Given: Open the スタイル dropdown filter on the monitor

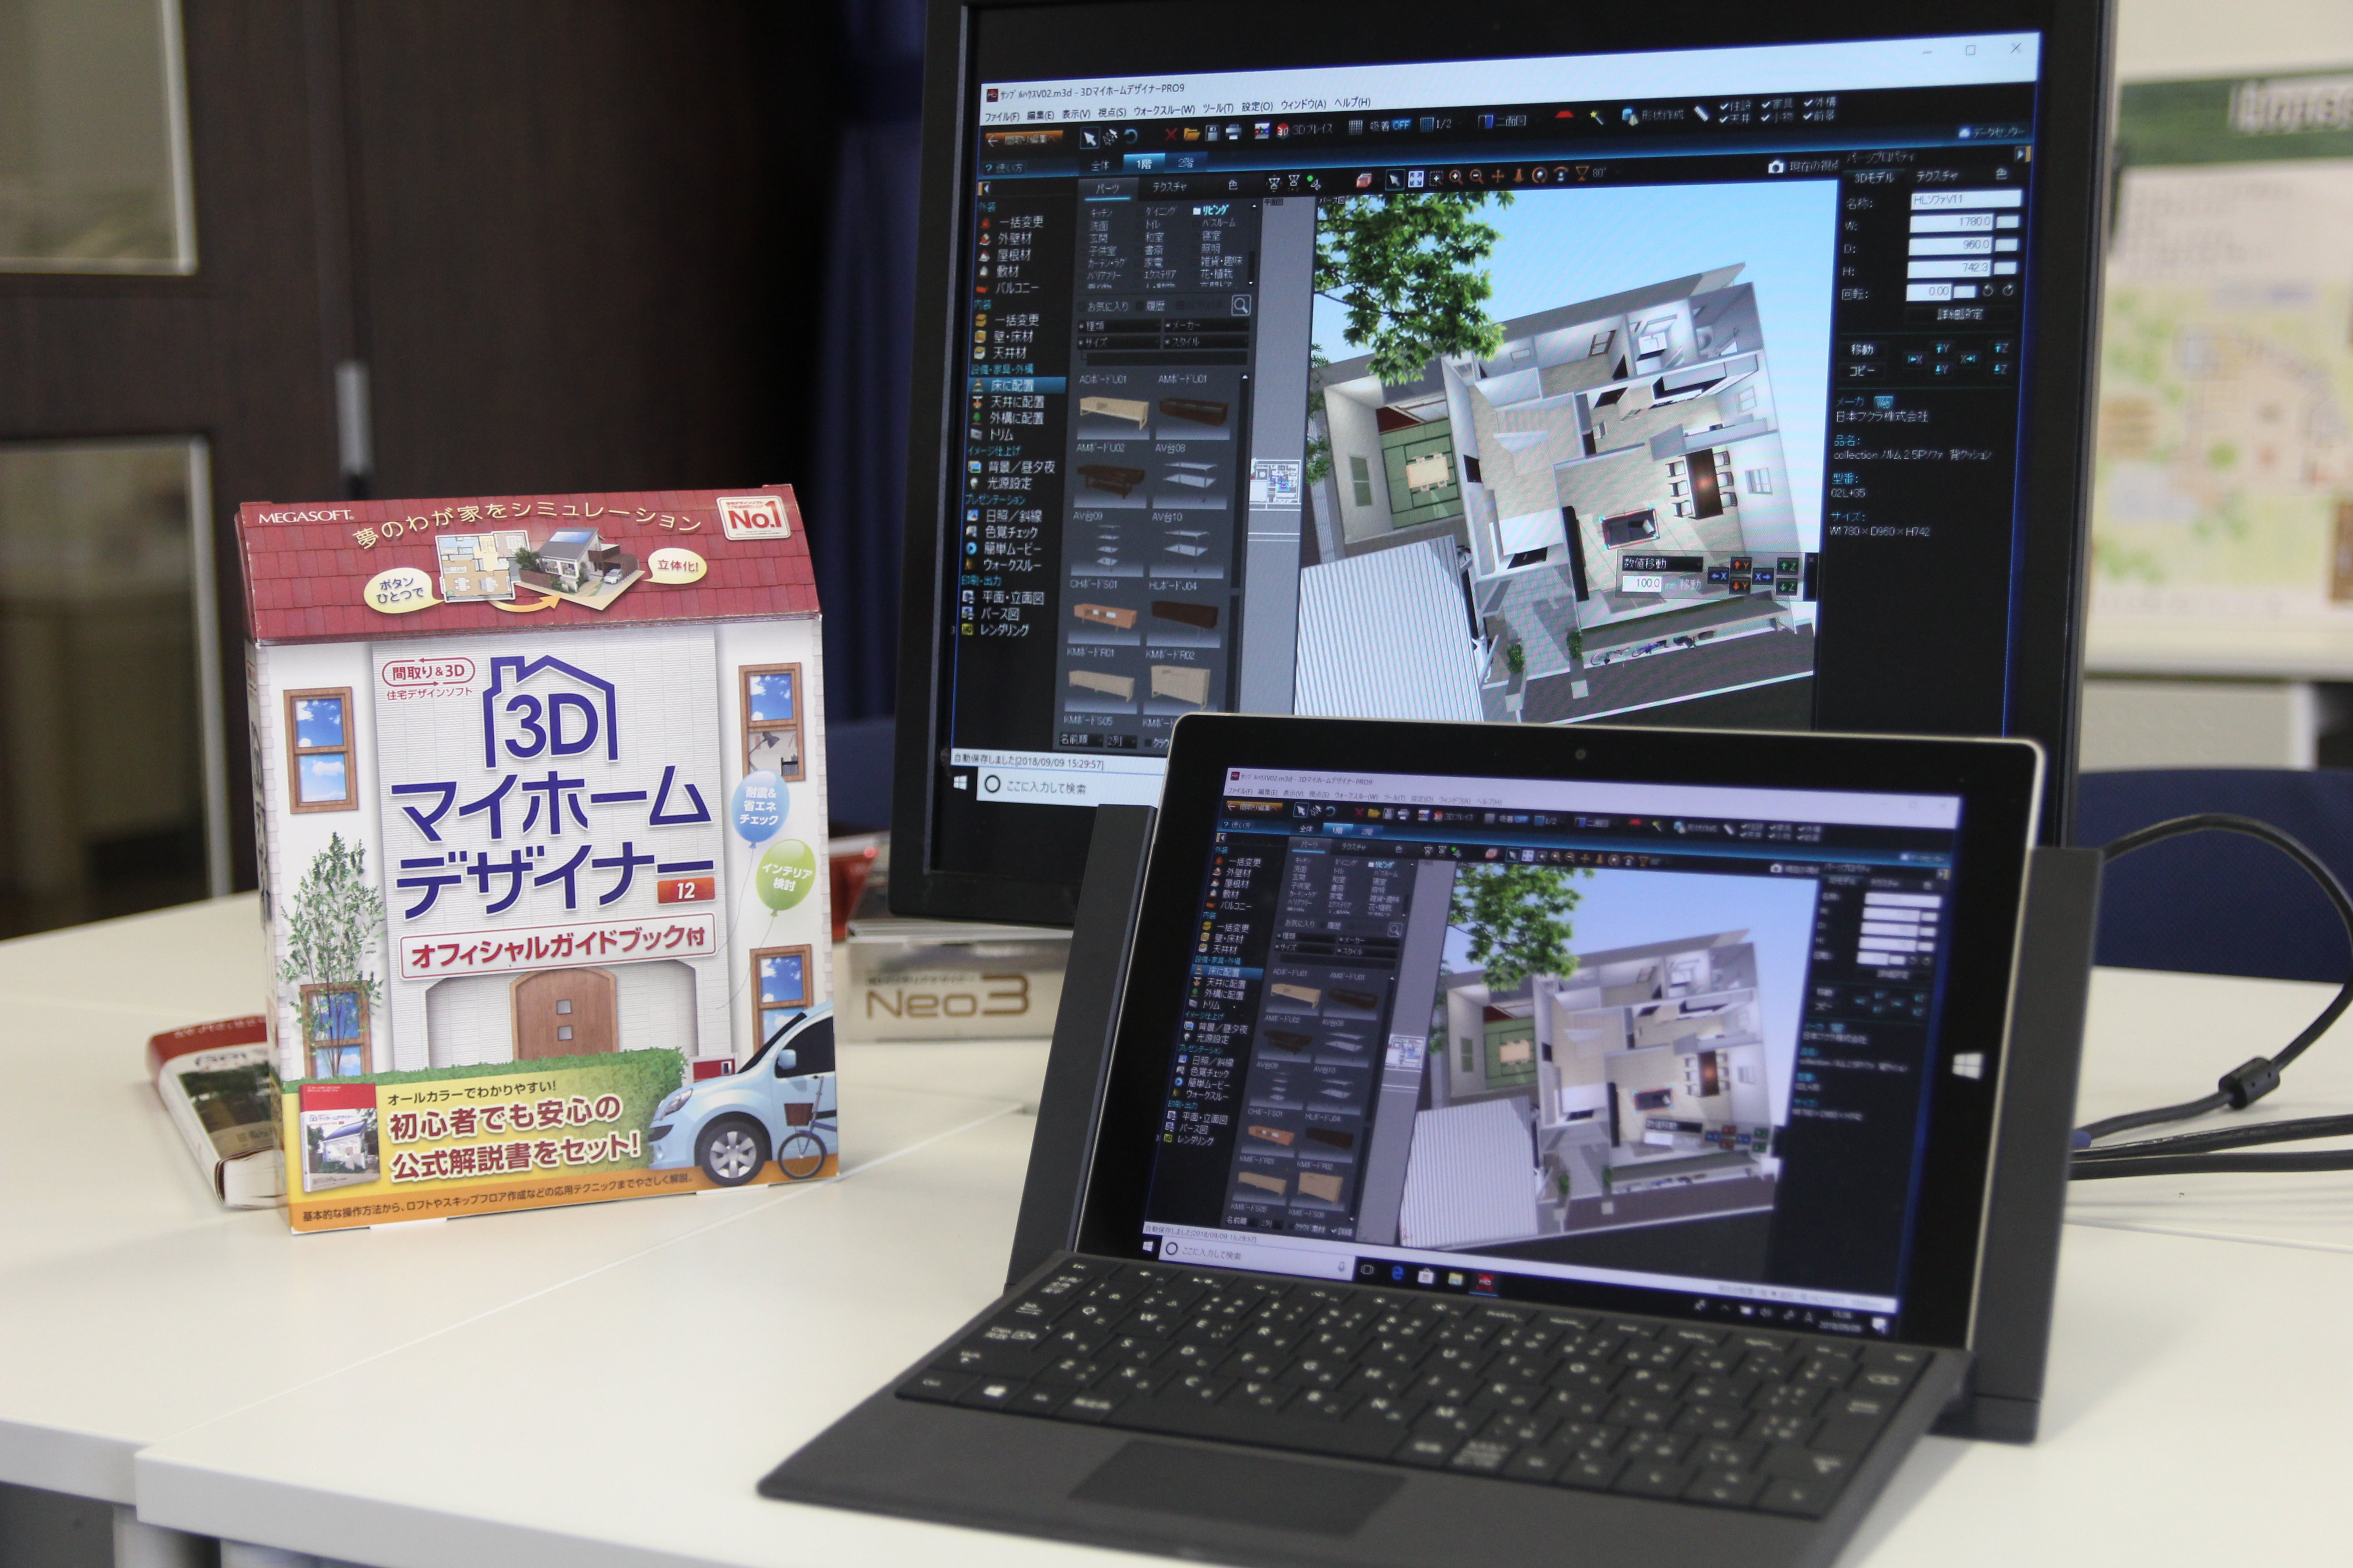Looking at the screenshot, I should 1206,342.
